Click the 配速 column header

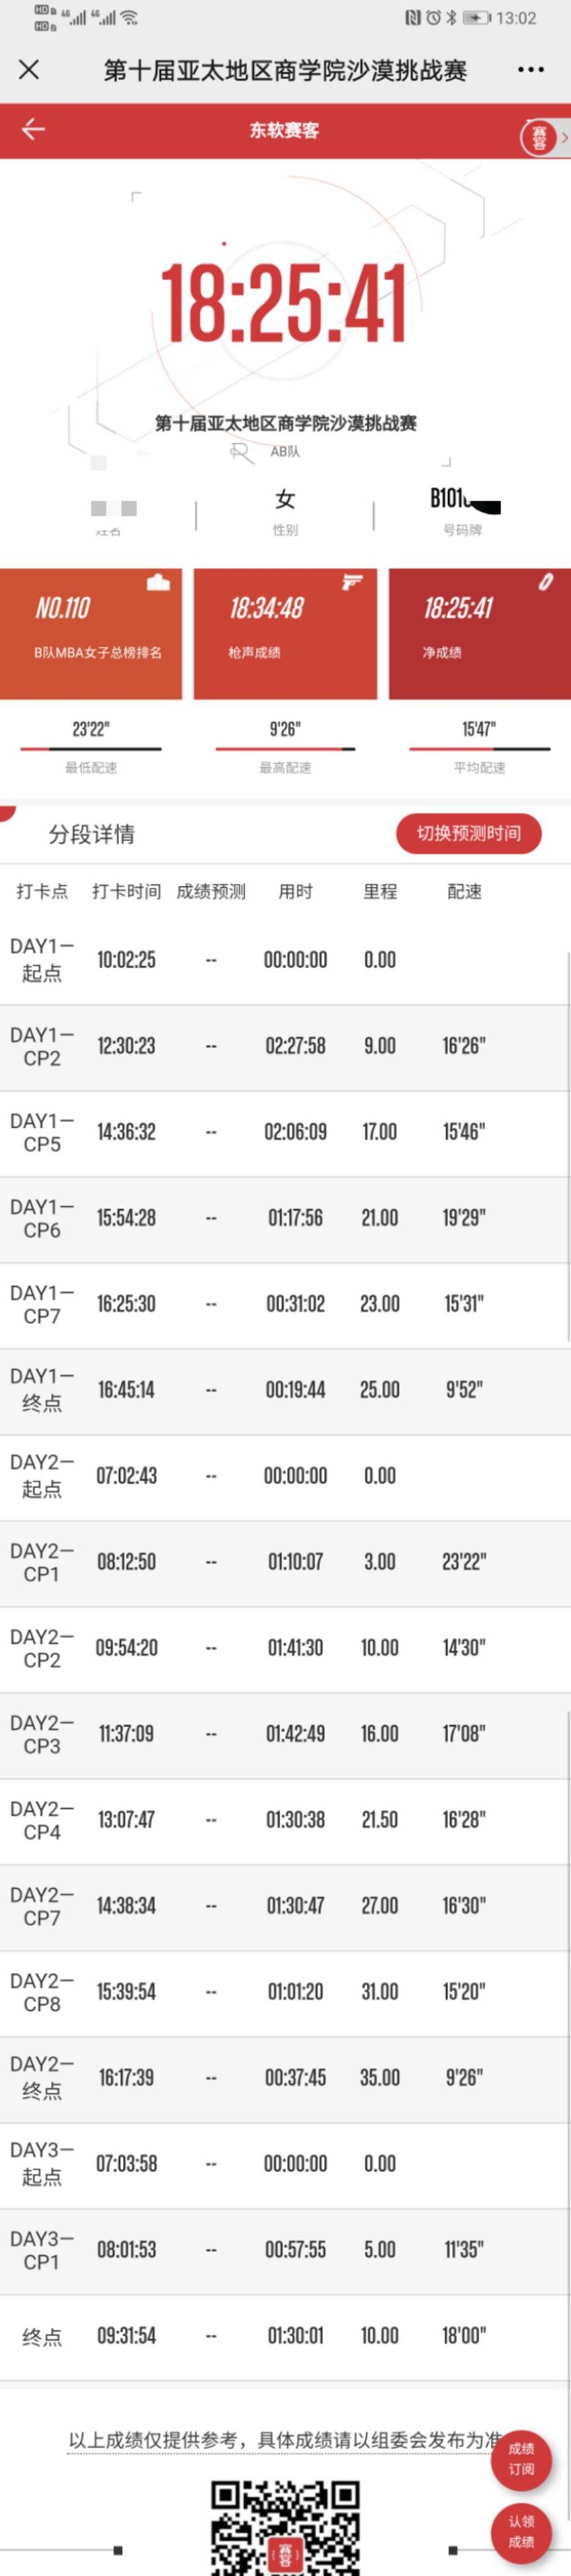click(464, 891)
